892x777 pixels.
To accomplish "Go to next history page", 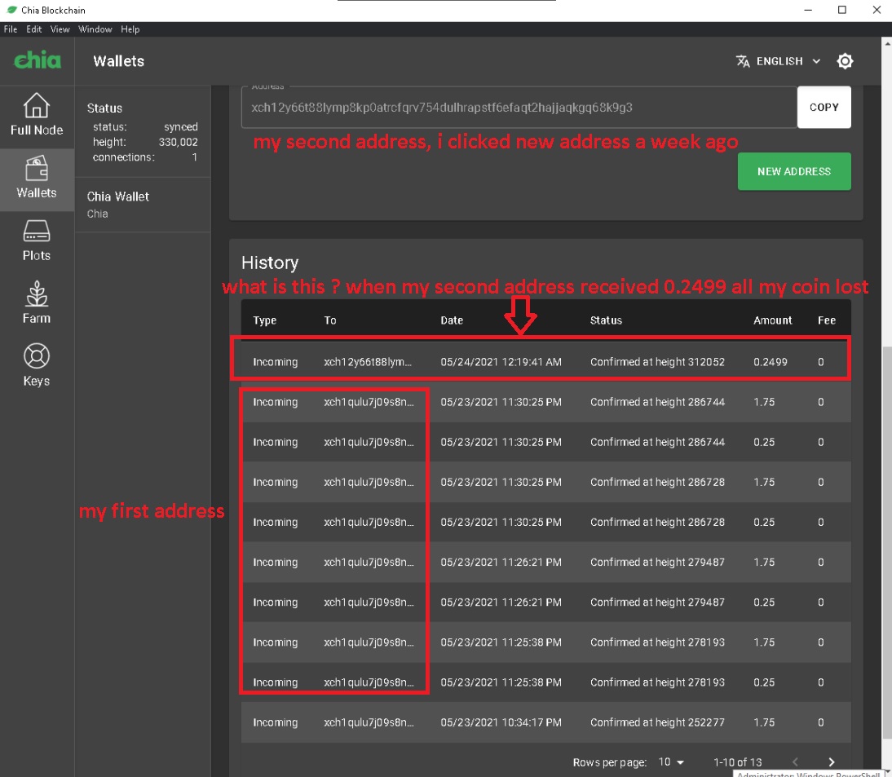I will click(831, 762).
